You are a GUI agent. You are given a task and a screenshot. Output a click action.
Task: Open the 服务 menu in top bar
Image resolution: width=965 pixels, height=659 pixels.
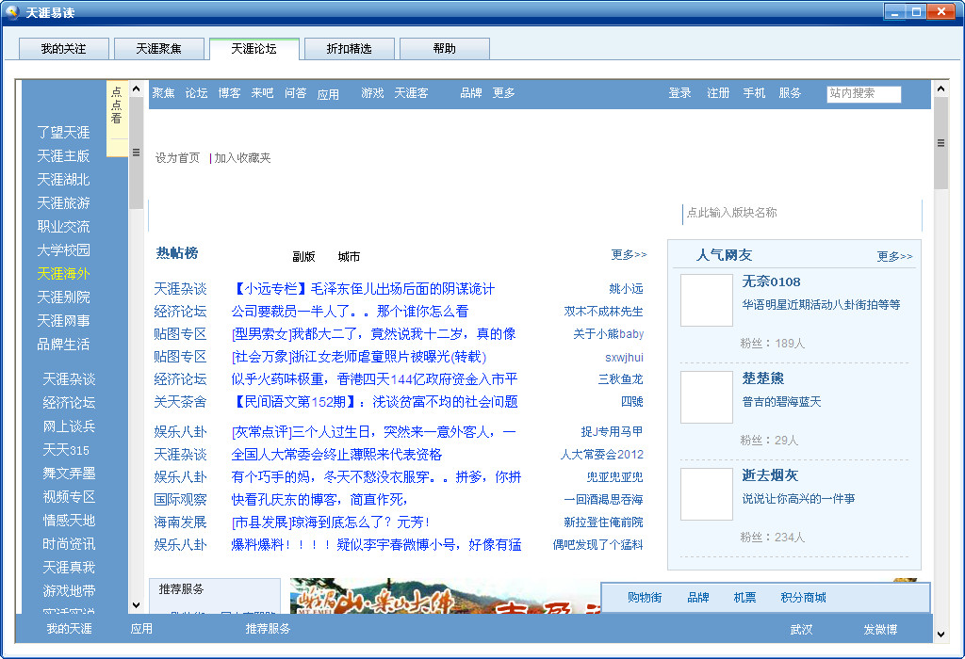tap(790, 93)
